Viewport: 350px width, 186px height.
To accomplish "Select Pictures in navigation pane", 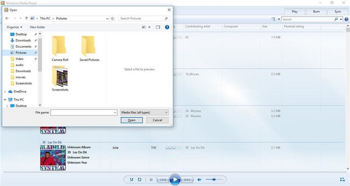I will pyautogui.click(x=20, y=52).
